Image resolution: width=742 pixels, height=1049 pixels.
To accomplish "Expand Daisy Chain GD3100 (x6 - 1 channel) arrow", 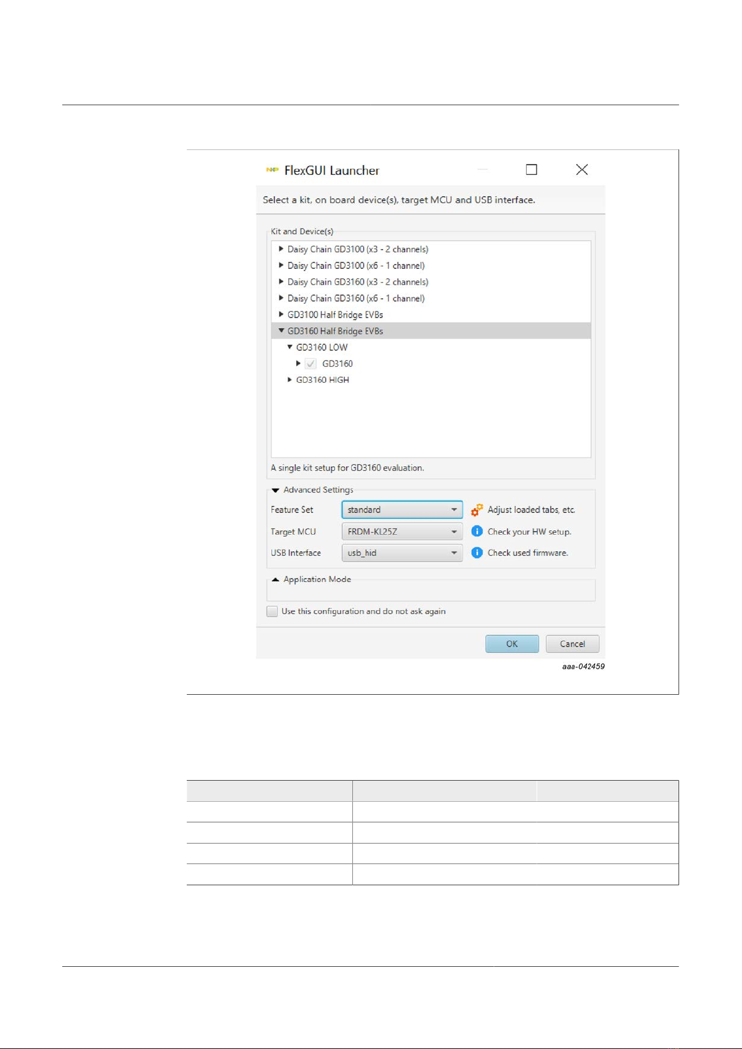I will [x=281, y=265].
